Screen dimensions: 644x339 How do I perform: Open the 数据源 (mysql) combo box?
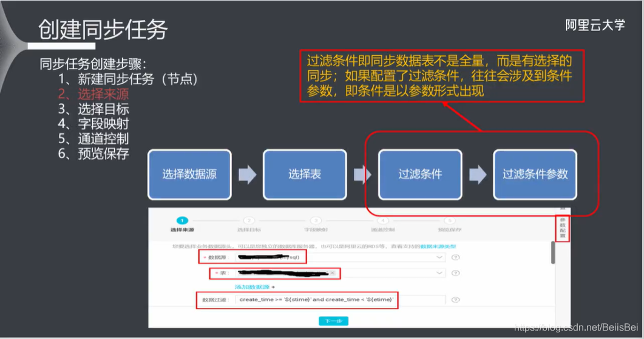[x=341, y=257]
